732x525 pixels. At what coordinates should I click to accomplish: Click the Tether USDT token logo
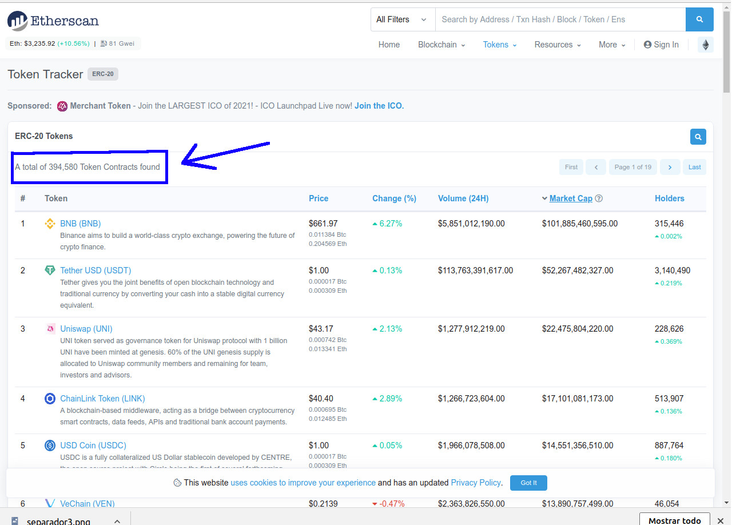click(50, 271)
